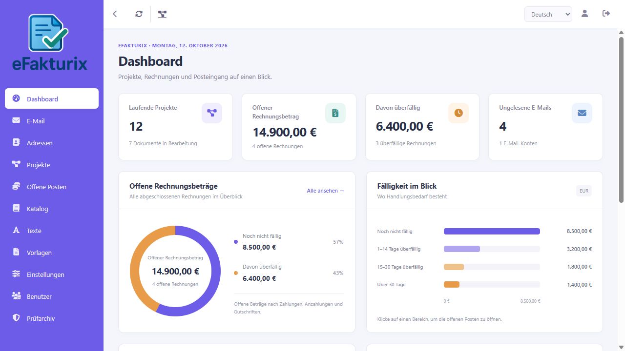Click the Offene Posten coins icon
Image resolution: width=625 pixels, height=351 pixels.
click(16, 186)
